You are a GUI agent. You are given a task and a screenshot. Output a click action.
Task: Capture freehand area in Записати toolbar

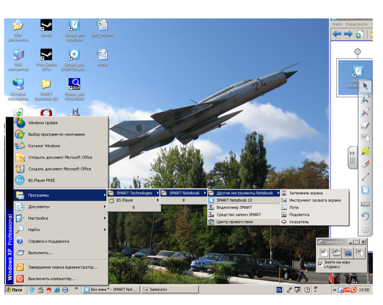(x=359, y=253)
